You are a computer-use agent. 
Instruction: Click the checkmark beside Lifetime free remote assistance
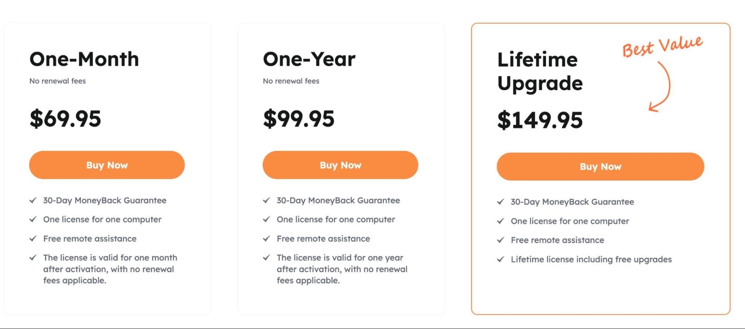click(x=501, y=240)
